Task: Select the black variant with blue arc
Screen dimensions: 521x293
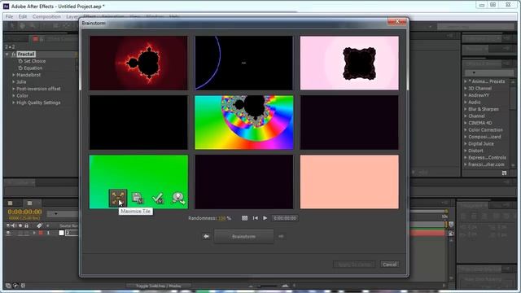Action: coord(244,63)
